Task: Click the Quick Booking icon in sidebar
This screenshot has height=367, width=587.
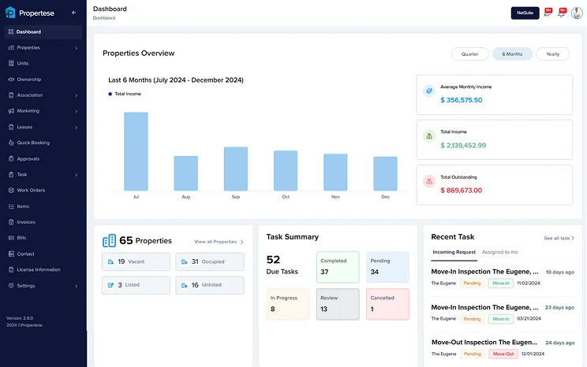Action: 10,143
